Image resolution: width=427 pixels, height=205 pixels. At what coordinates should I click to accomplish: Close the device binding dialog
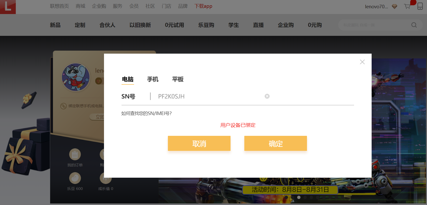[362, 62]
